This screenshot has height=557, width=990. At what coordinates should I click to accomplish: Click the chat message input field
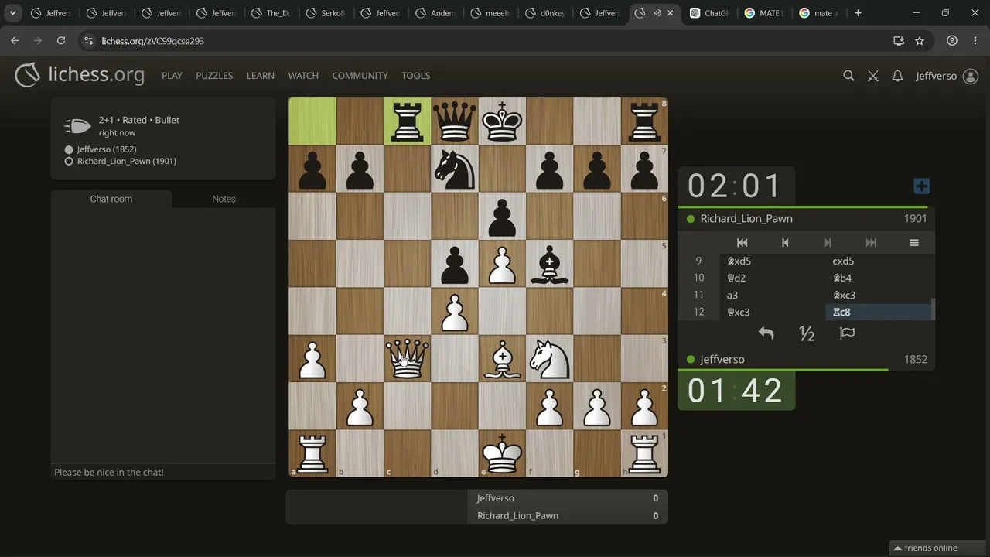click(x=163, y=472)
